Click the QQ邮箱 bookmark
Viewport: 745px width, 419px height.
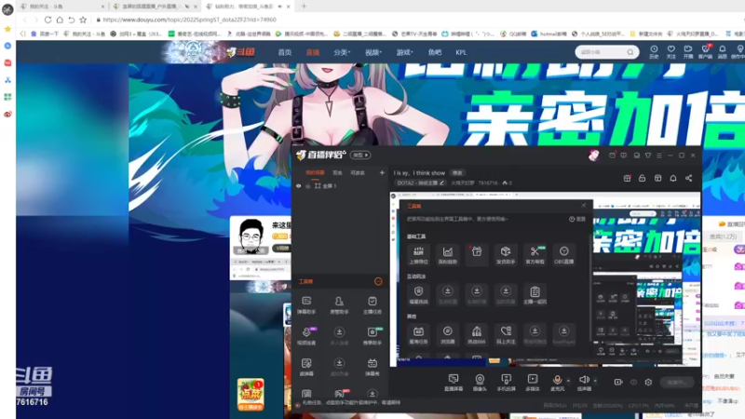tap(515, 34)
